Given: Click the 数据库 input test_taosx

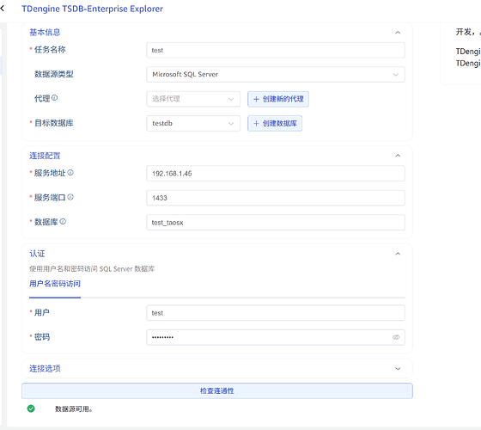Looking at the screenshot, I should point(276,223).
